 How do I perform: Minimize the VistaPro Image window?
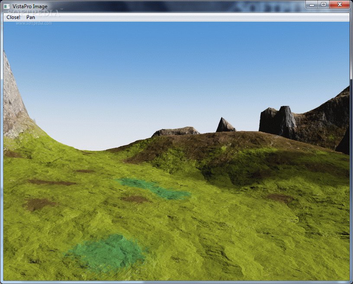[312, 4]
